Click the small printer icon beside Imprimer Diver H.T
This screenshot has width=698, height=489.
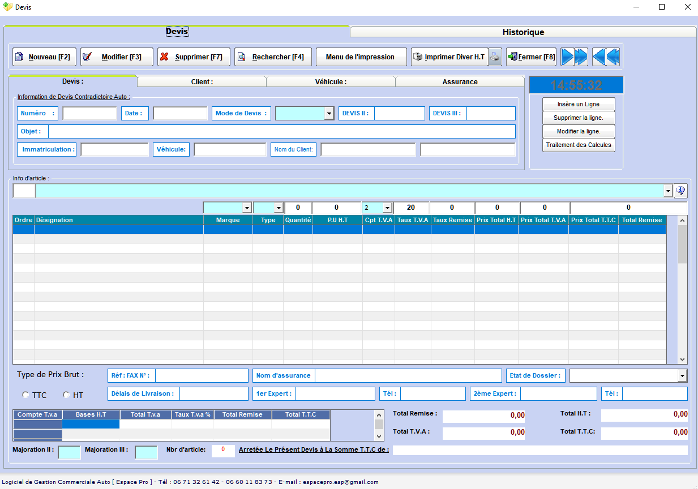click(x=495, y=57)
